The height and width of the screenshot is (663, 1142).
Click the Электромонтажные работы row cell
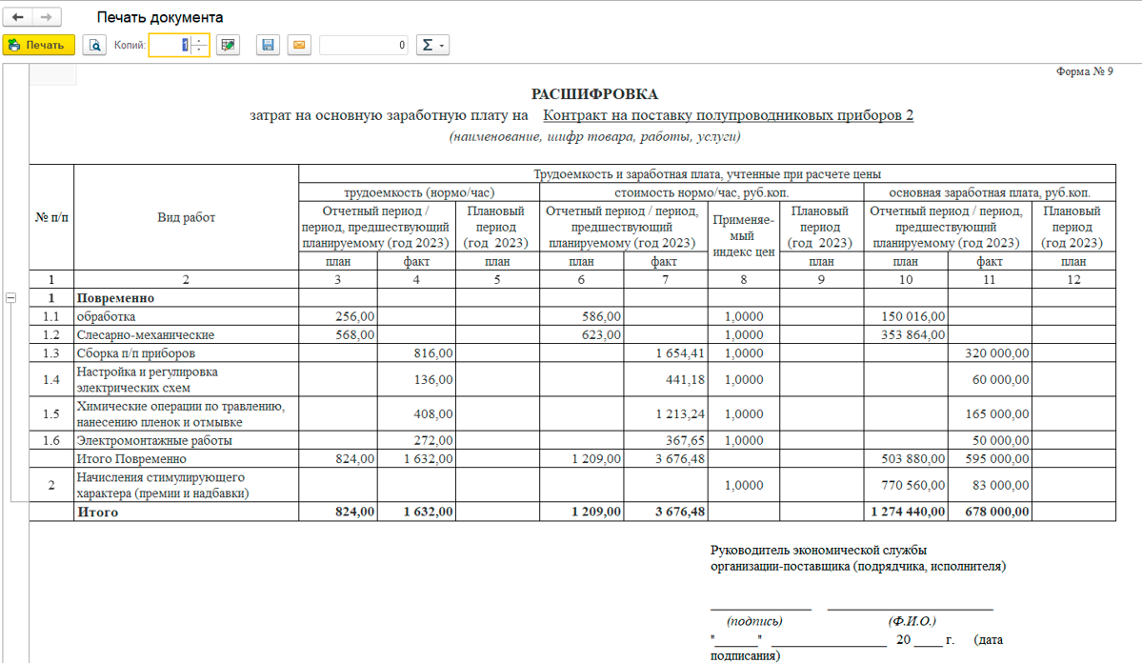tap(186, 441)
